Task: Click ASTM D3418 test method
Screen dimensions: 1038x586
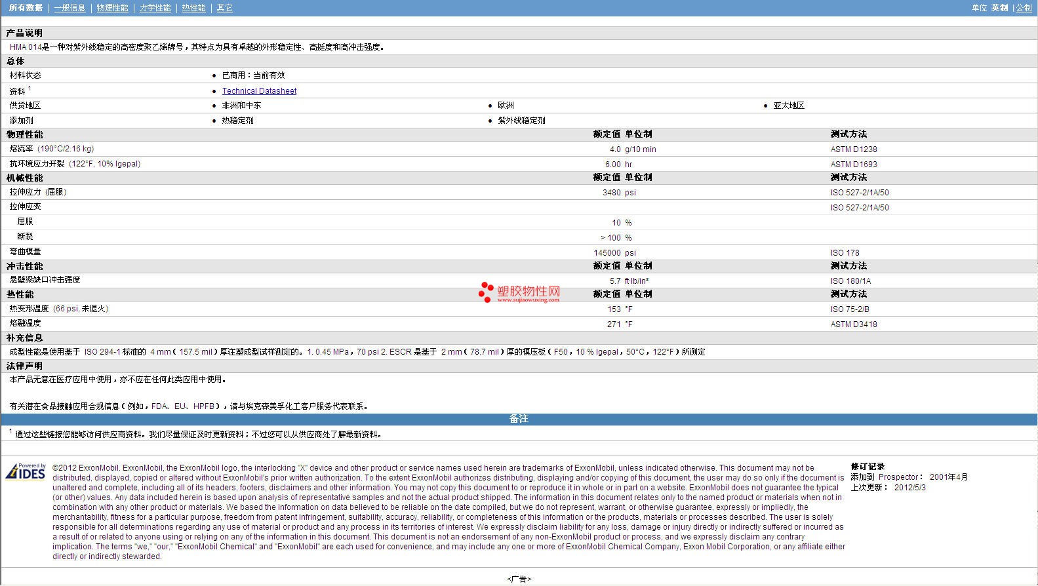Action: 854,324
